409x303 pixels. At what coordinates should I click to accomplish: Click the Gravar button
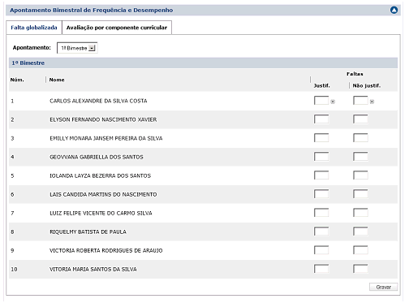point(383,287)
